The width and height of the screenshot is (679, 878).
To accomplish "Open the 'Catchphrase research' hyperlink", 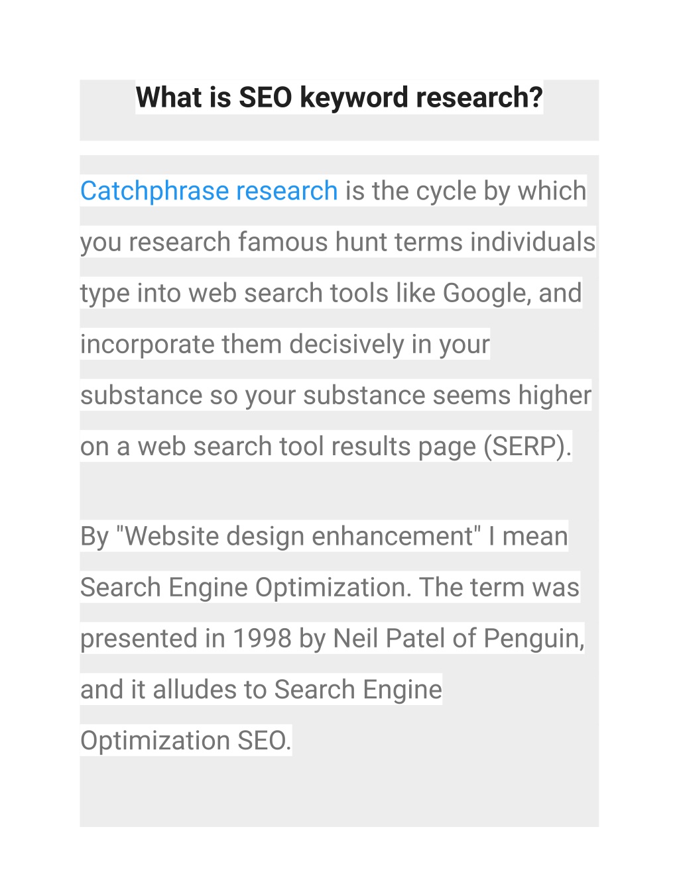I will [x=209, y=191].
